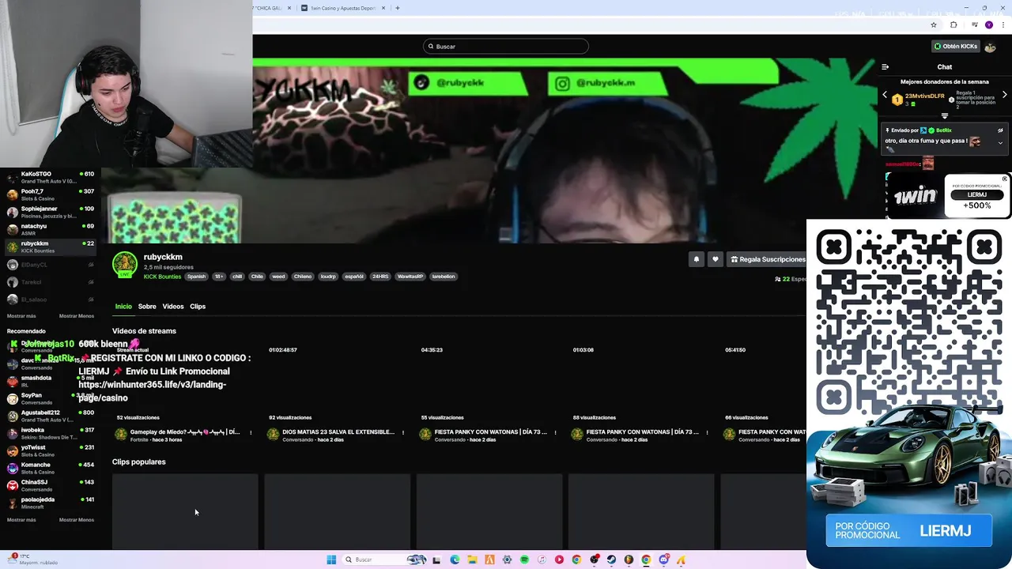The image size is (1012, 569).
Task: Open natachyu channel in the sidebar
Action: (51, 229)
